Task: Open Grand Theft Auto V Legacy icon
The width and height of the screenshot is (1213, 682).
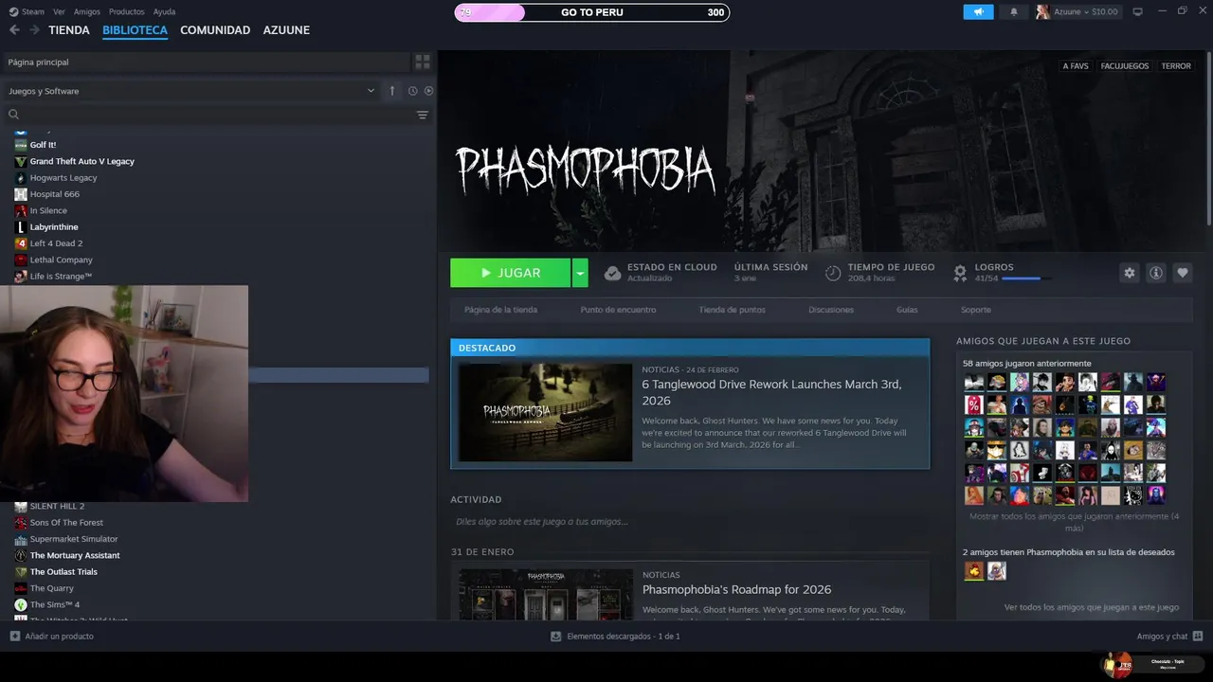Action: click(21, 161)
